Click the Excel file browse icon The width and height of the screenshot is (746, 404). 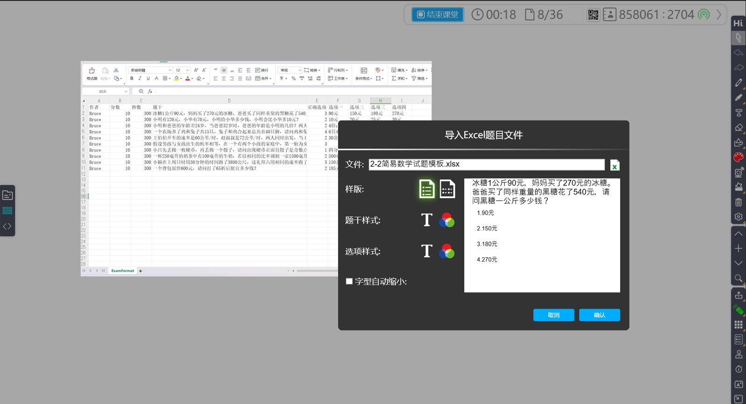click(615, 165)
